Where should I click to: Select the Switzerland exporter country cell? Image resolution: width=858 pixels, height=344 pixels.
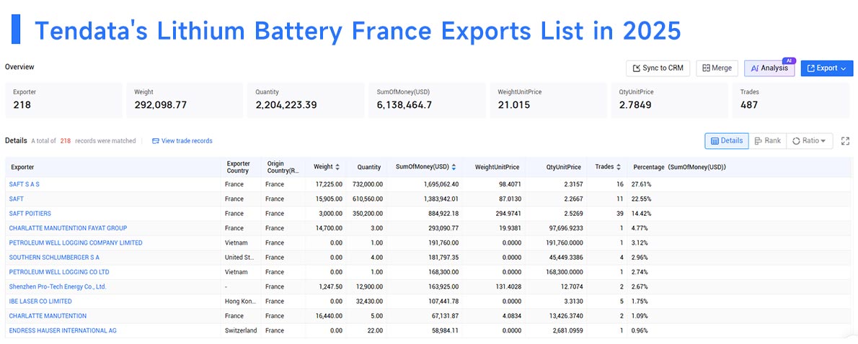tap(241, 330)
